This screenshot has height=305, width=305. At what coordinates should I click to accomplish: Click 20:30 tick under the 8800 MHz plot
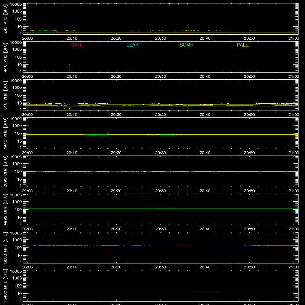[161, 267]
